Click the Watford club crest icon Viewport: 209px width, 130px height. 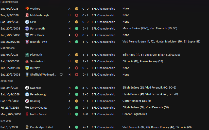coord(27,9)
